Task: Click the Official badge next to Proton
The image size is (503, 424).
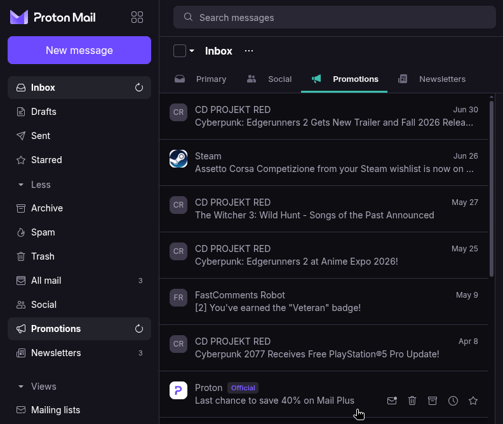Action: [243, 388]
